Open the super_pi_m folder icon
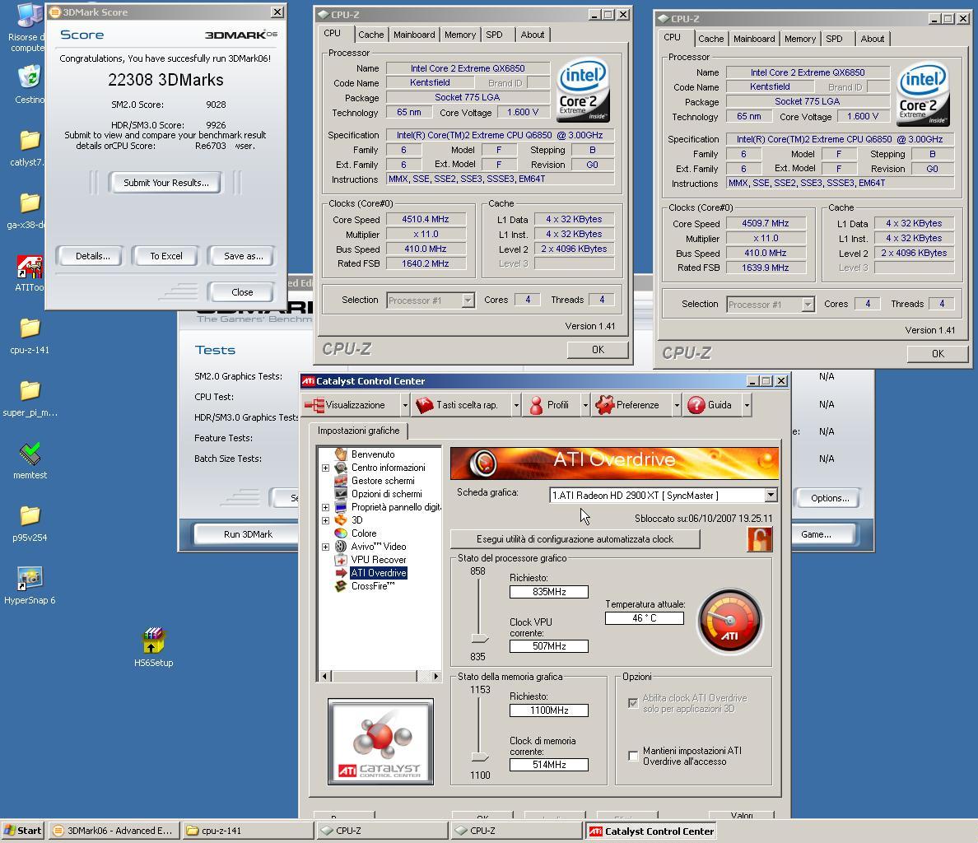Viewport: 978px width, 843px height. 30,391
